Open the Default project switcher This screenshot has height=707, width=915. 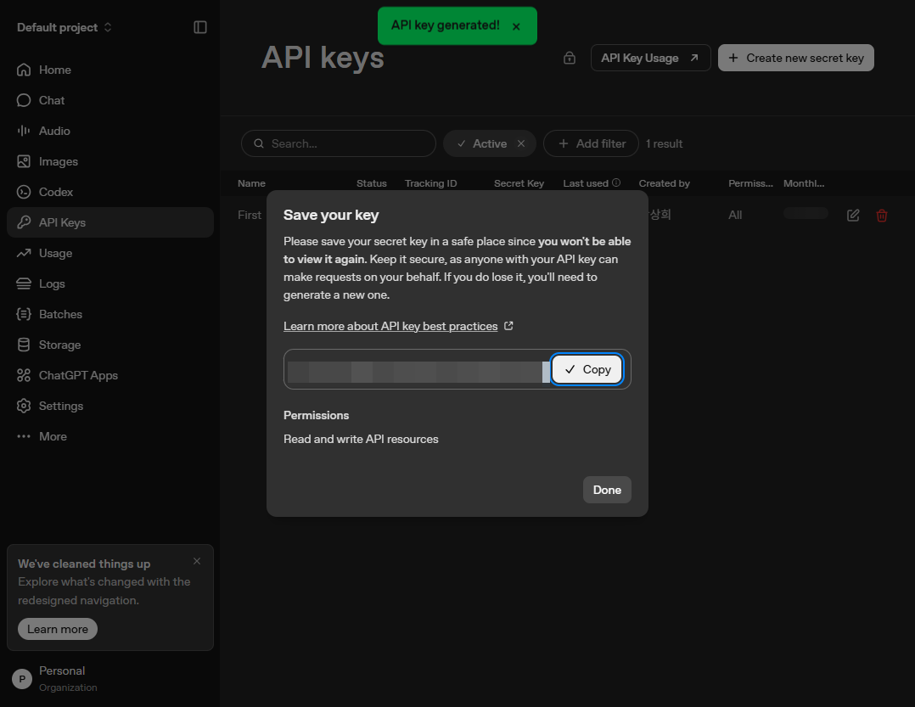point(65,27)
